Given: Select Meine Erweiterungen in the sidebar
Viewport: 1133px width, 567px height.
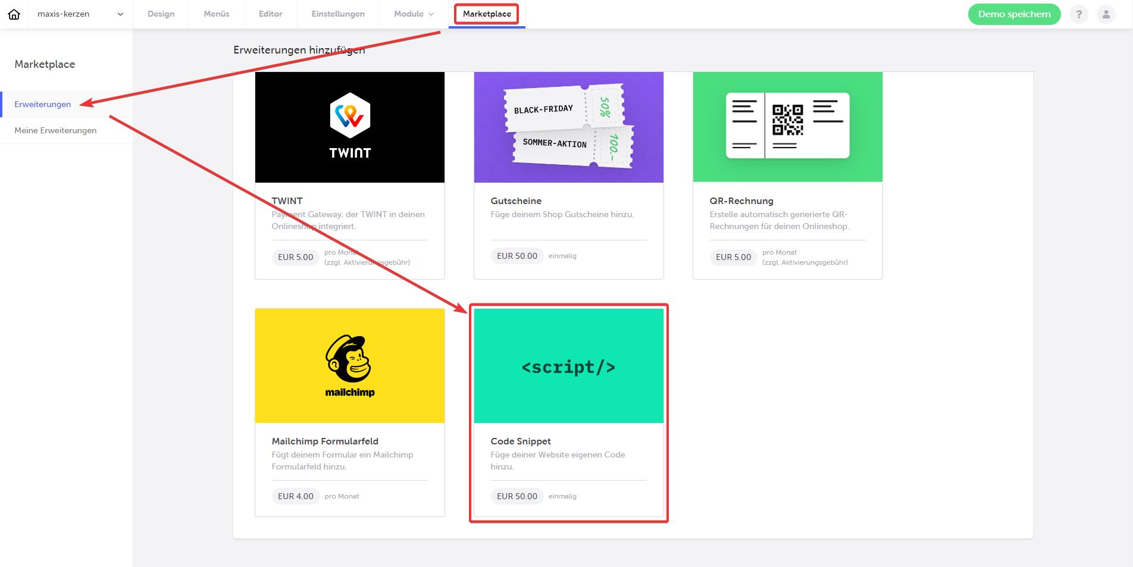Looking at the screenshot, I should tap(55, 130).
